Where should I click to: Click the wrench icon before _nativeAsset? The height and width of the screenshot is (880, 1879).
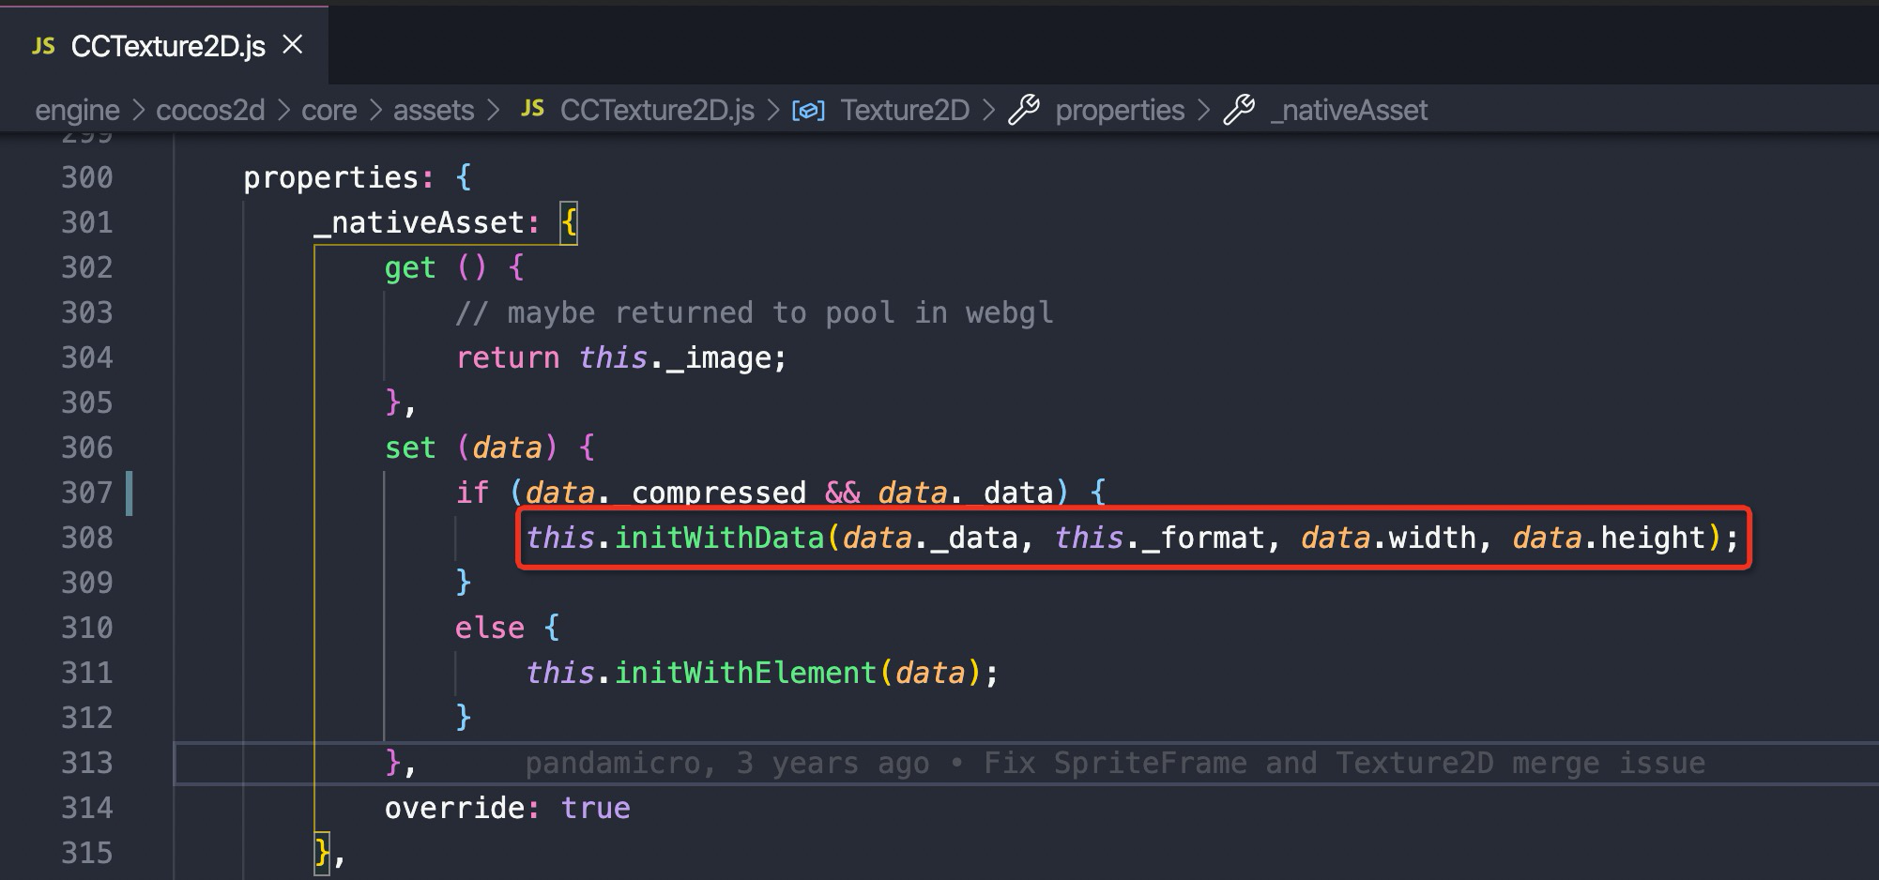coord(1239,110)
